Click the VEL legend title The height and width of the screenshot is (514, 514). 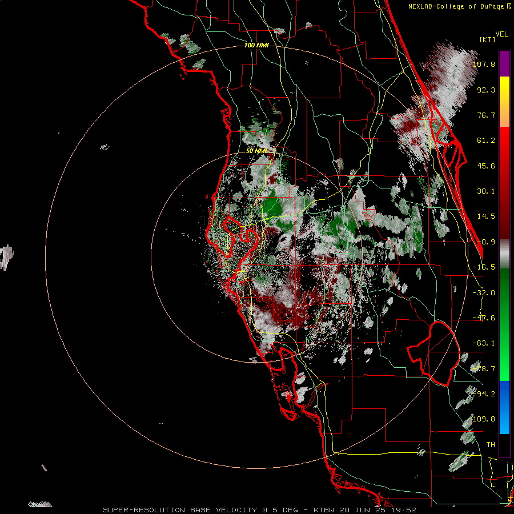[501, 34]
